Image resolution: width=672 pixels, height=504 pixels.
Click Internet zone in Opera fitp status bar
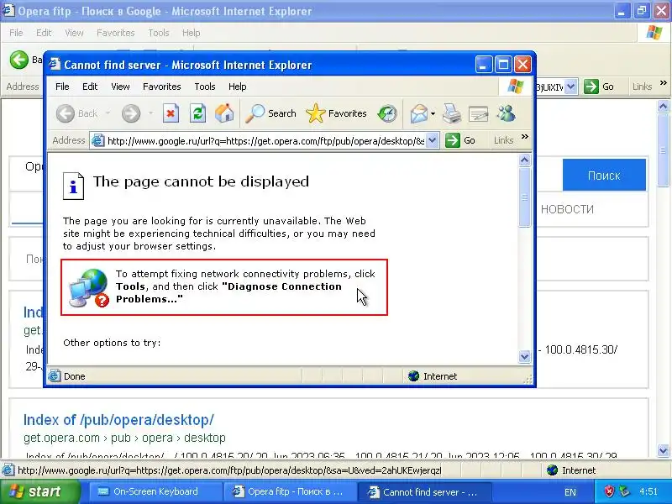pyautogui.click(x=571, y=470)
